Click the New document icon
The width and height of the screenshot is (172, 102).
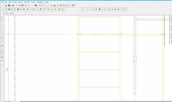[x=3, y=5]
